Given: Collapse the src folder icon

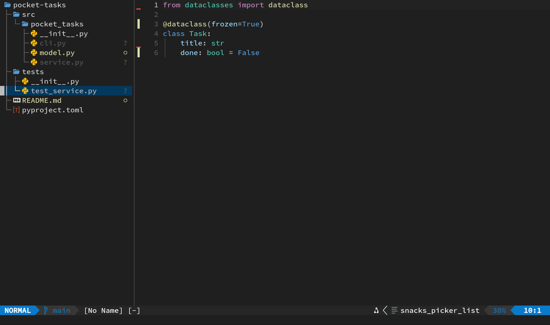Looking at the screenshot, I should pos(16,15).
